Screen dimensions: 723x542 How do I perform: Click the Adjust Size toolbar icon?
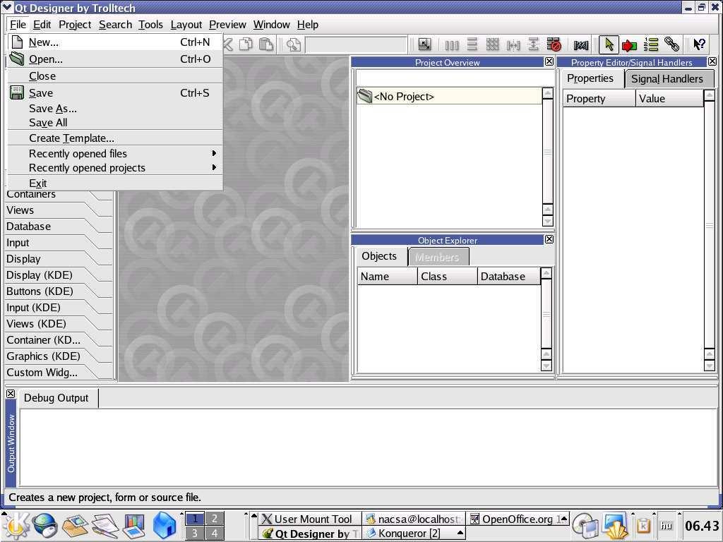coord(424,44)
